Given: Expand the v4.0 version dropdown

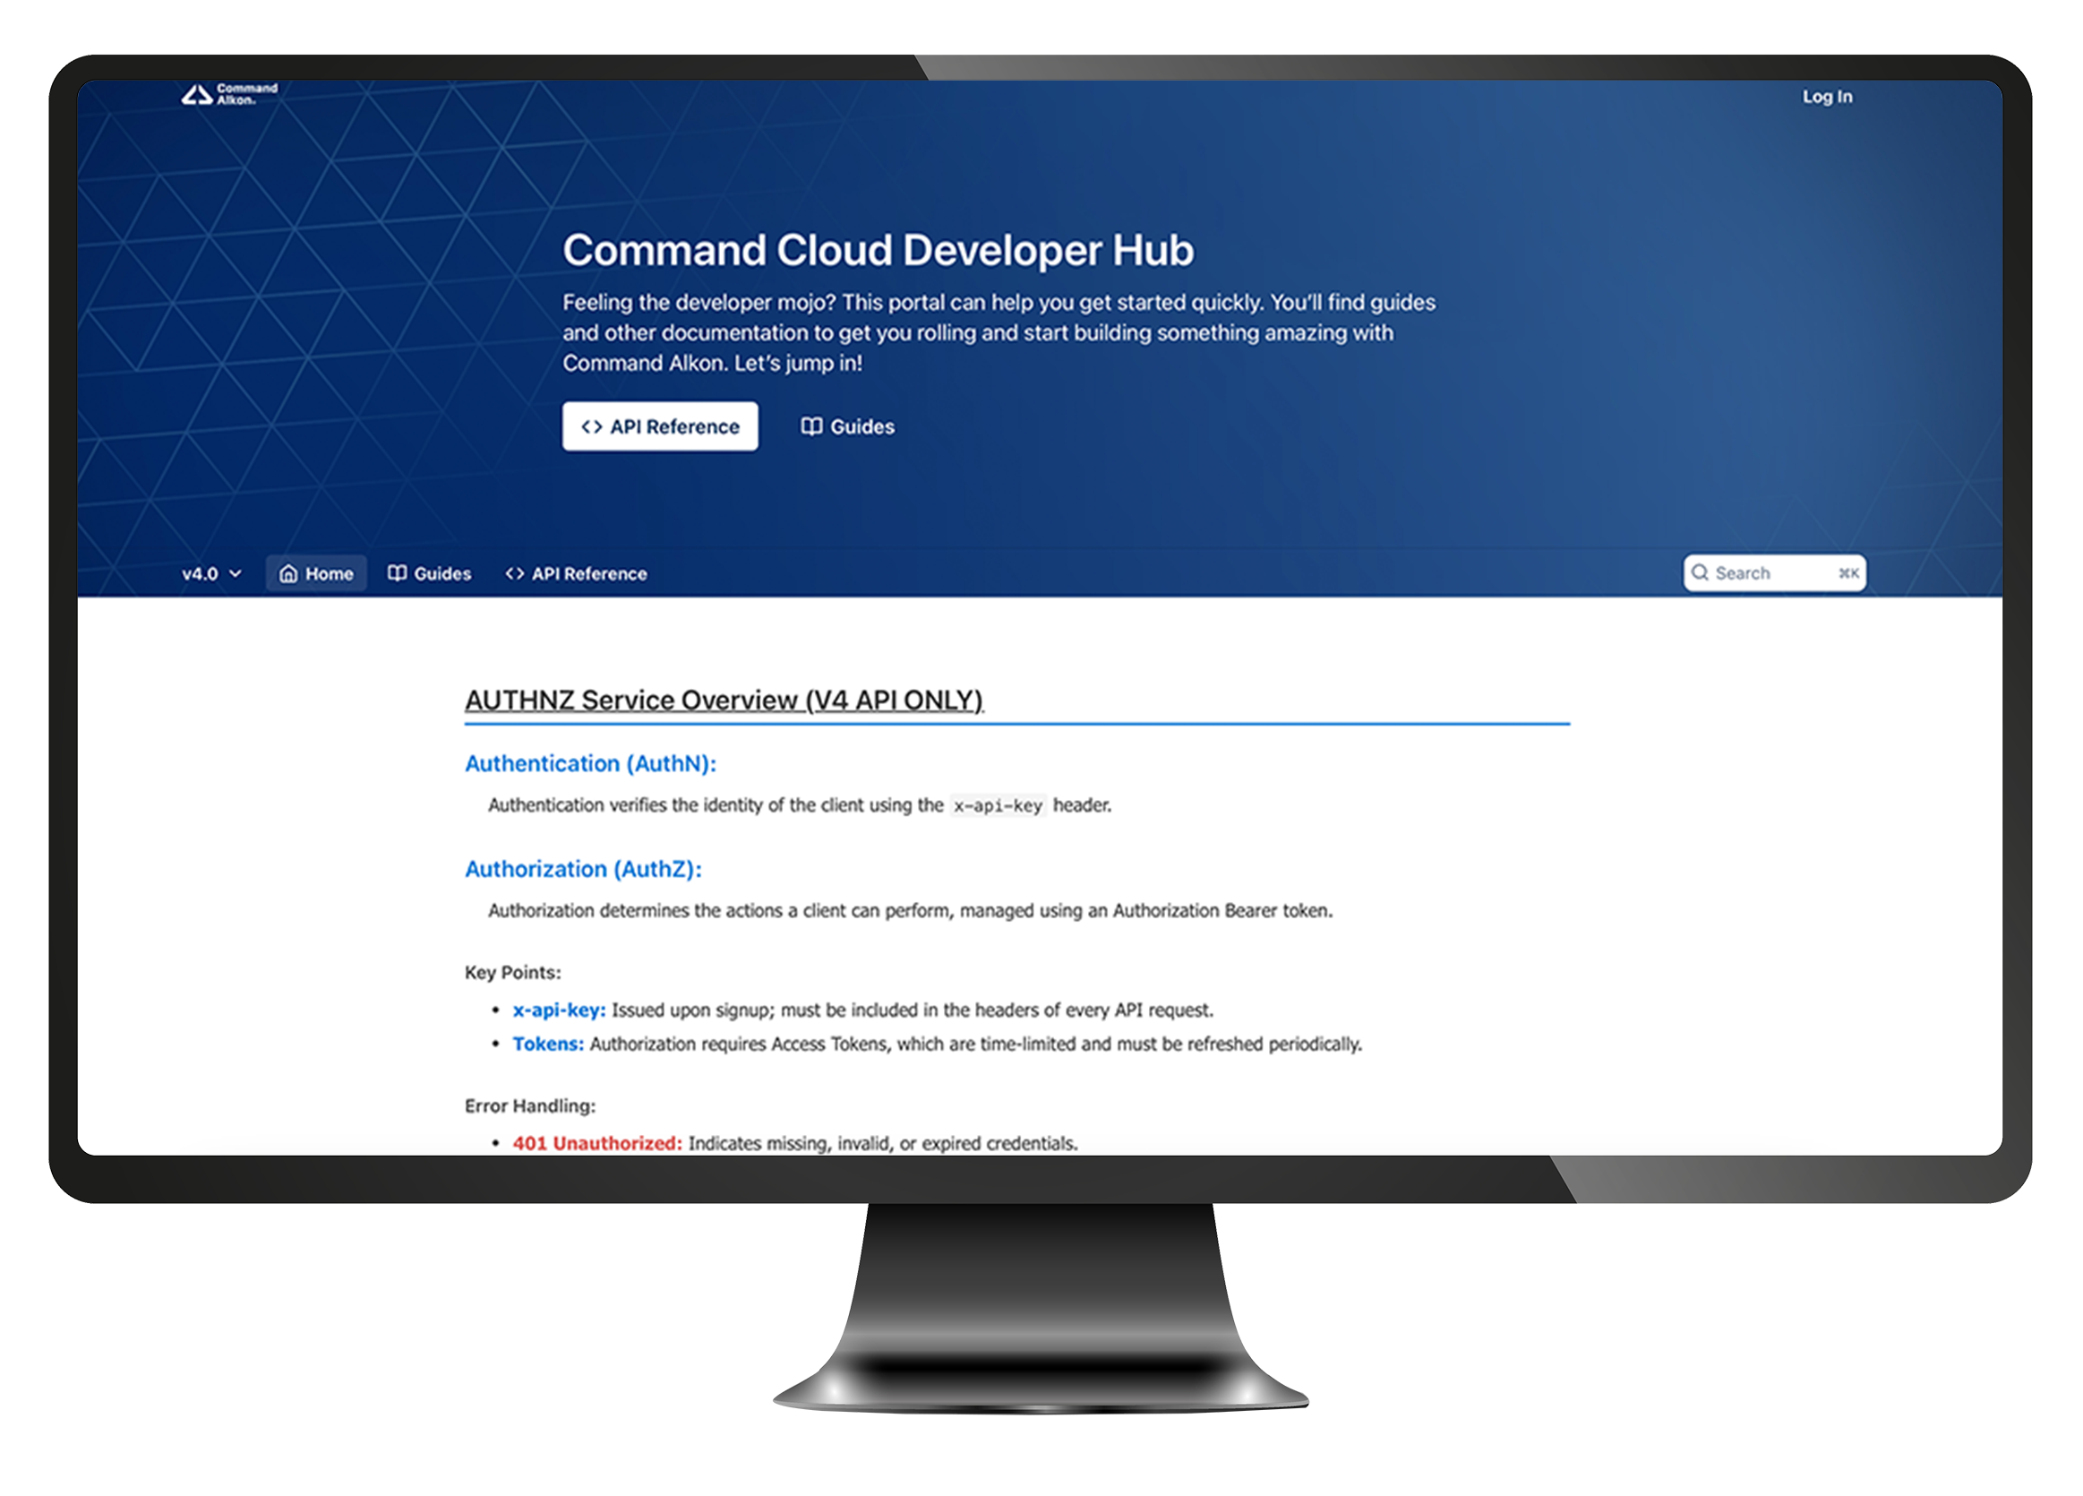Looking at the screenshot, I should click(211, 573).
